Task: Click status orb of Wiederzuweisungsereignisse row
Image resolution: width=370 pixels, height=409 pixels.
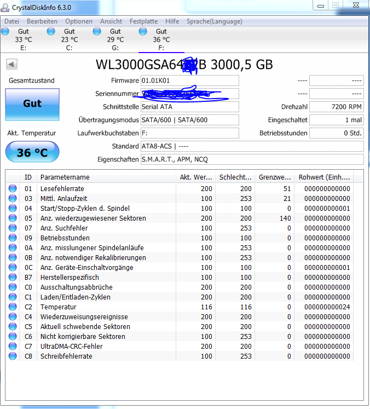Action: [13, 316]
